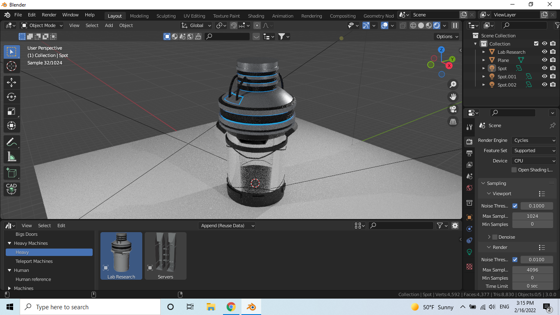Open the viewport Add menu
Screen dimensions: 560x315
(x=109, y=25)
